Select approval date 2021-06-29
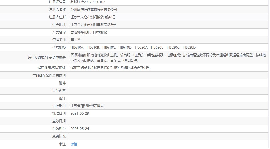Image resolution: width=270 pixels, height=149 pixels. coord(80,113)
